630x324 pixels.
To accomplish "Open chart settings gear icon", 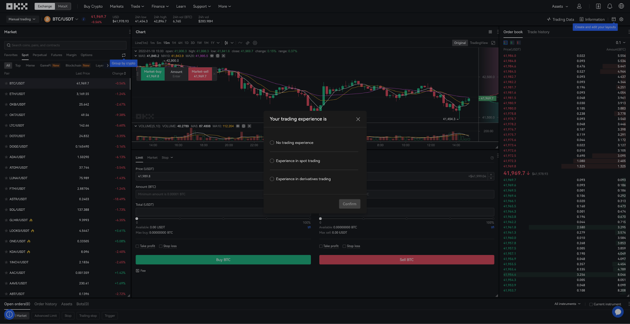I will click(x=255, y=43).
